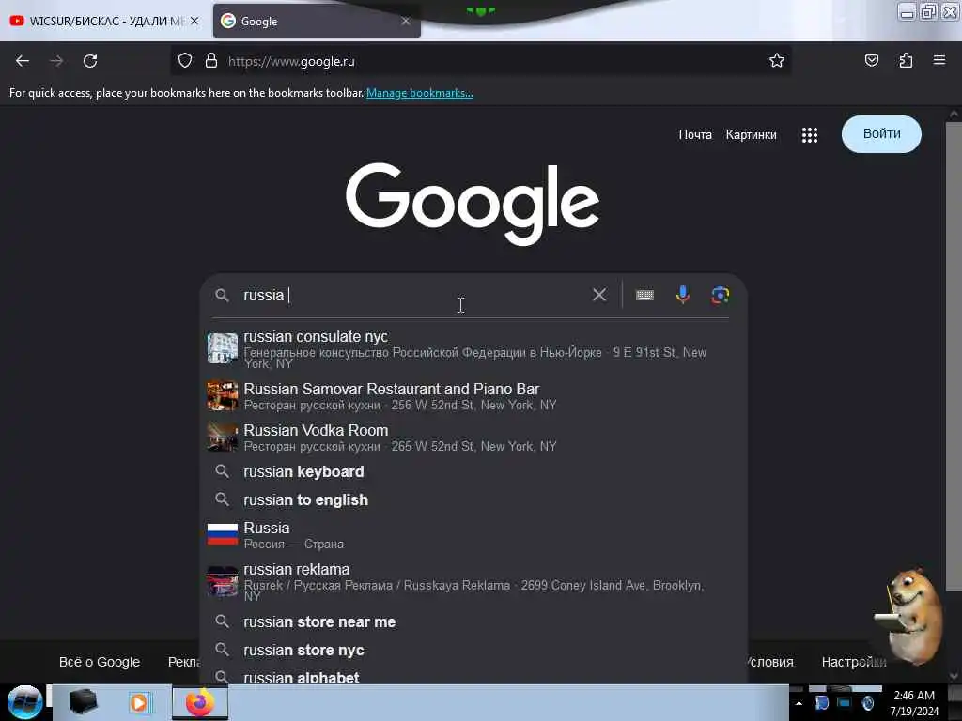Open the Настройки footer link
Image resolution: width=962 pixels, height=721 pixels.
tap(853, 662)
